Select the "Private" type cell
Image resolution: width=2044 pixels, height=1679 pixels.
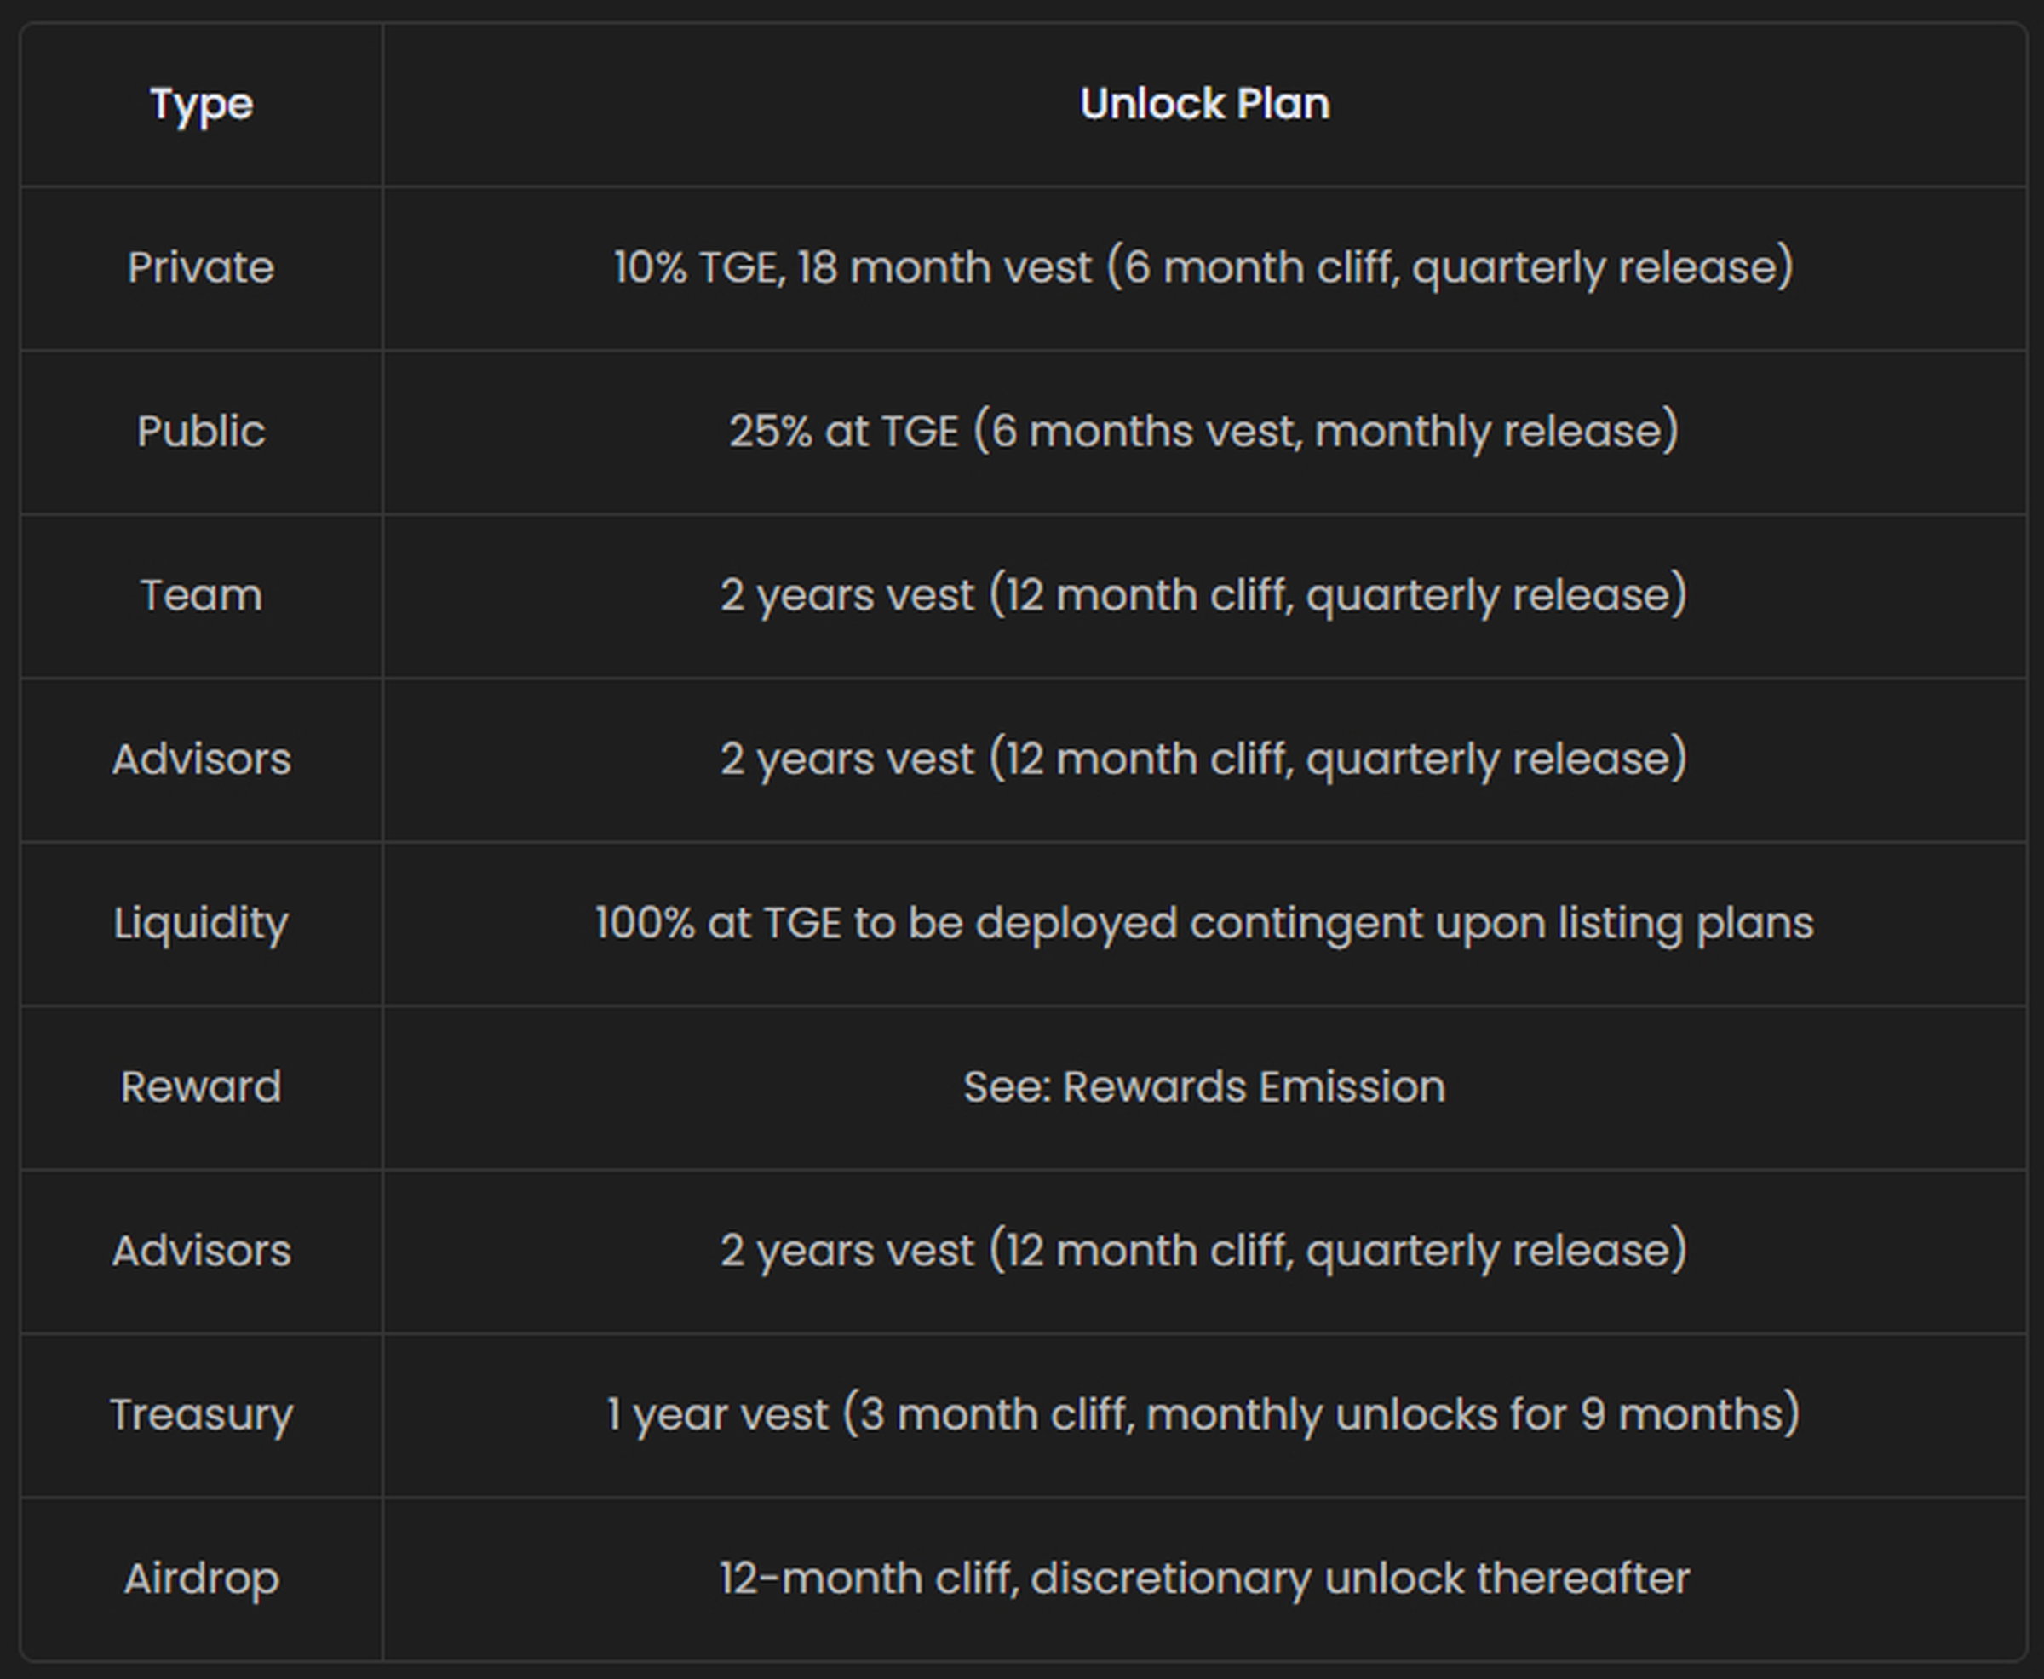(201, 268)
